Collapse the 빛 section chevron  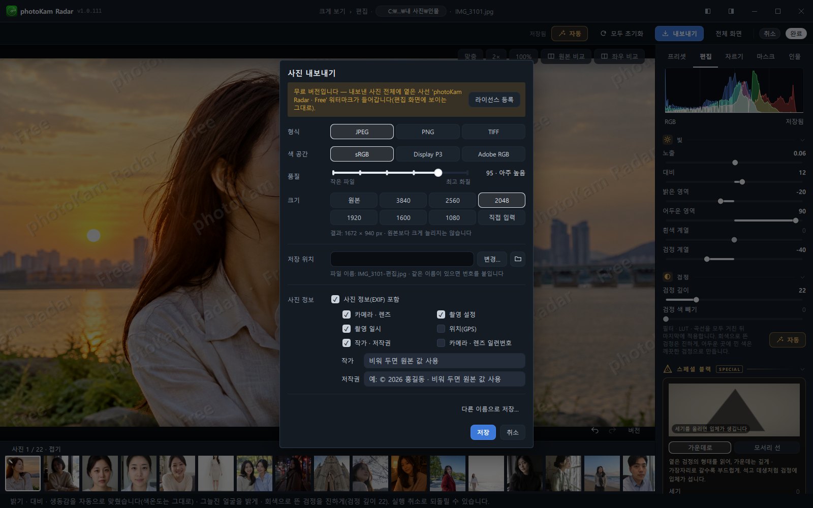[802, 140]
